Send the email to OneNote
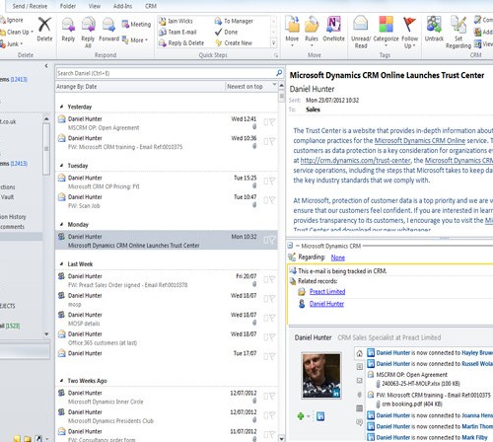The height and width of the screenshot is (442, 493). [333, 25]
